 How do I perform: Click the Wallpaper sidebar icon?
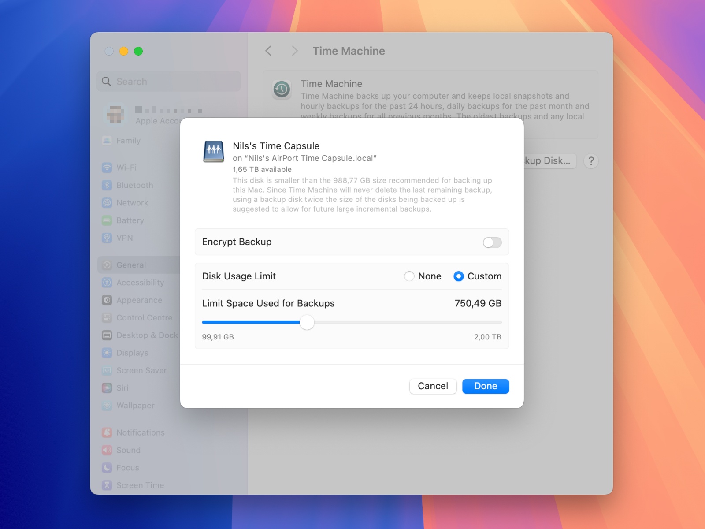[x=107, y=406]
